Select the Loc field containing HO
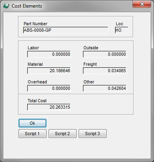The image size is (154, 162). tap(122, 30)
